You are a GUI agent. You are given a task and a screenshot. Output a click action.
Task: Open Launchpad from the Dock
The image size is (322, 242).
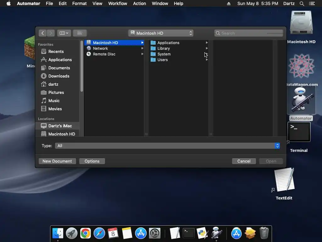pos(72,233)
